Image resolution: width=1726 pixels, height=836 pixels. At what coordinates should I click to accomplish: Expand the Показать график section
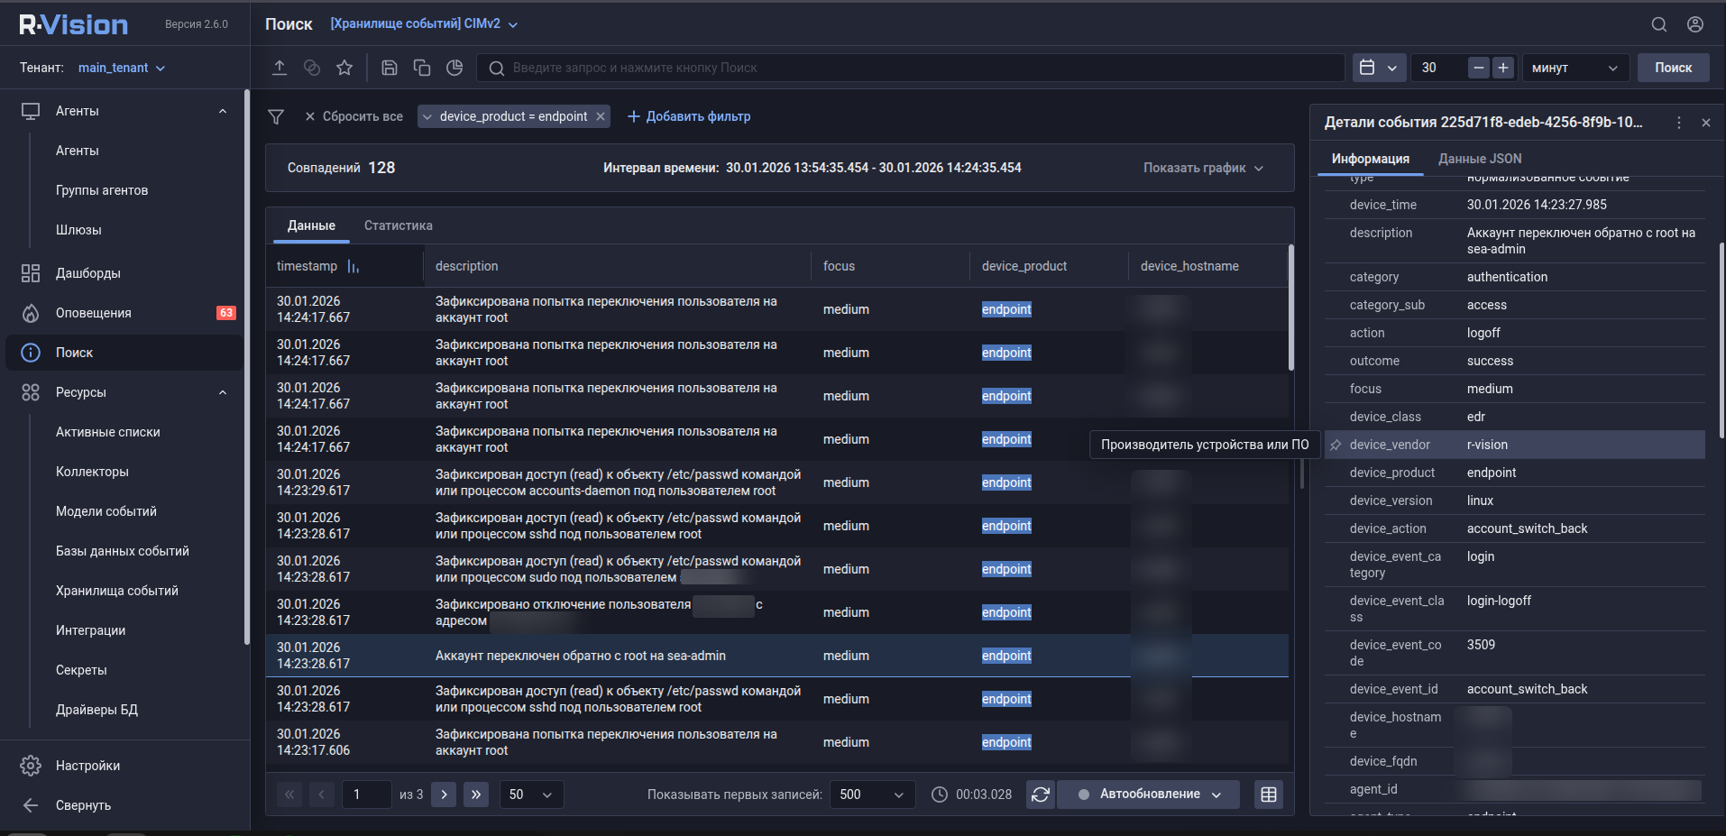click(x=1203, y=168)
